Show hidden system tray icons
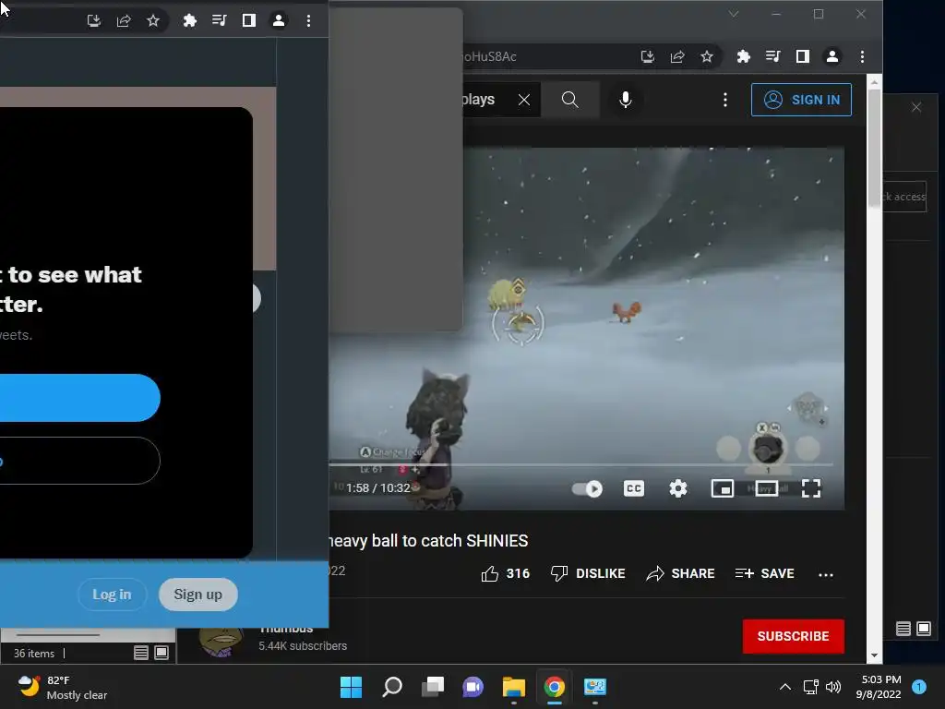This screenshot has height=709, width=945. pos(784,687)
